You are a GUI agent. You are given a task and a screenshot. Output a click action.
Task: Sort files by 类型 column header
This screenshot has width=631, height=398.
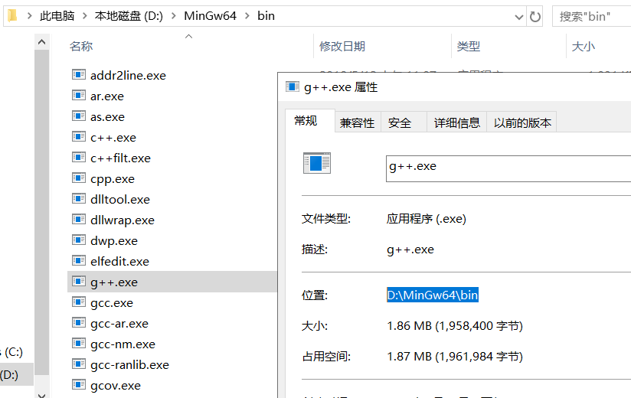(x=469, y=46)
